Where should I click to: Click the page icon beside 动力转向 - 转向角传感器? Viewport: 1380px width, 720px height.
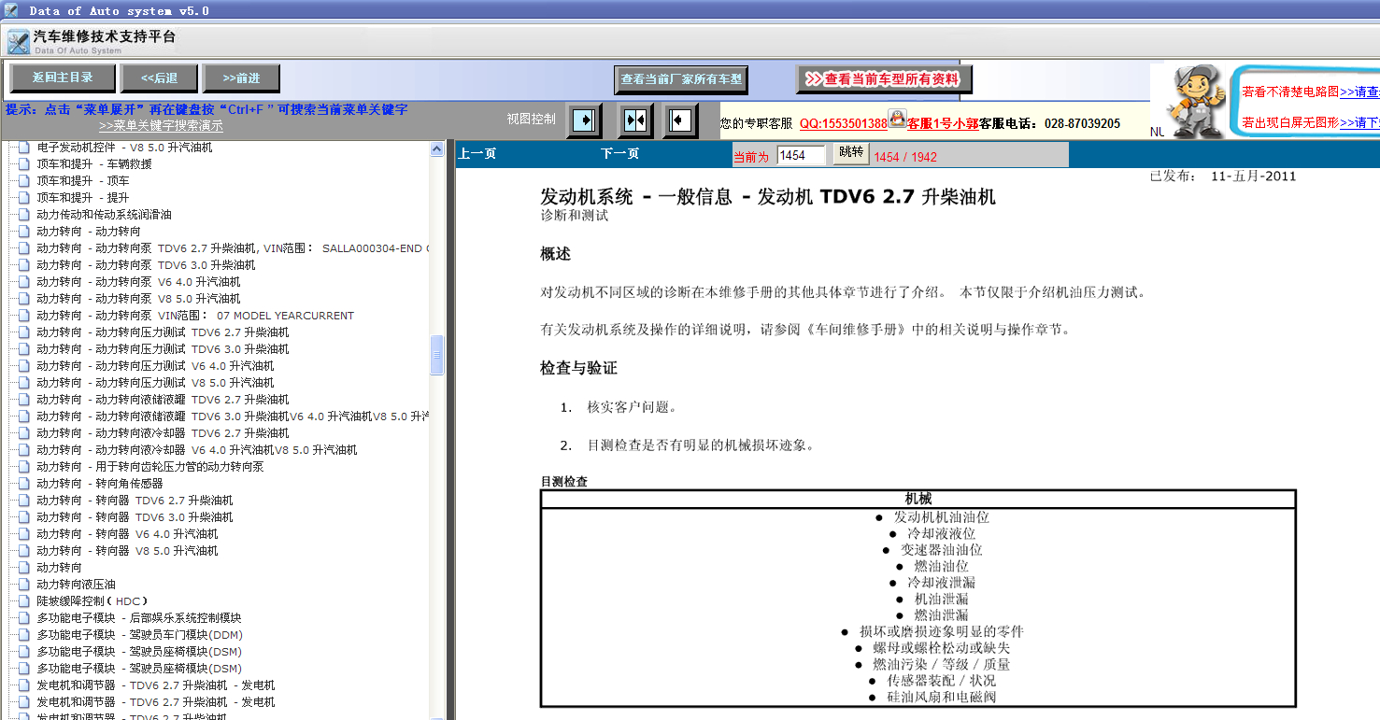pos(24,484)
